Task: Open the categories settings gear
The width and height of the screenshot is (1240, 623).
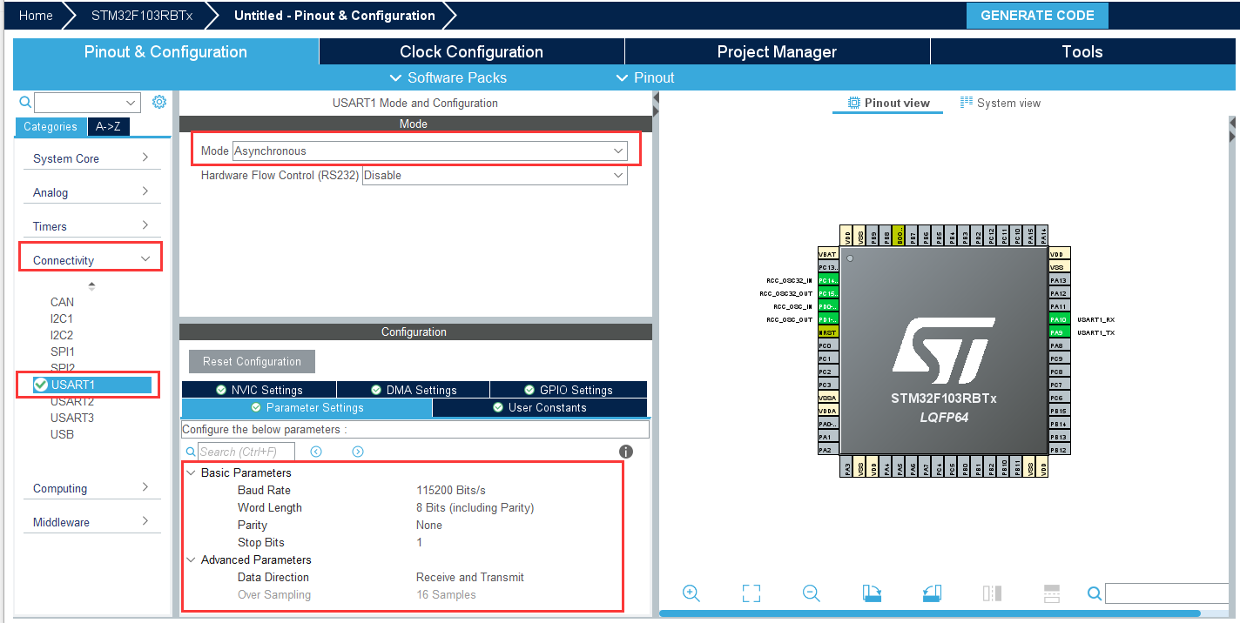Action: click(159, 102)
